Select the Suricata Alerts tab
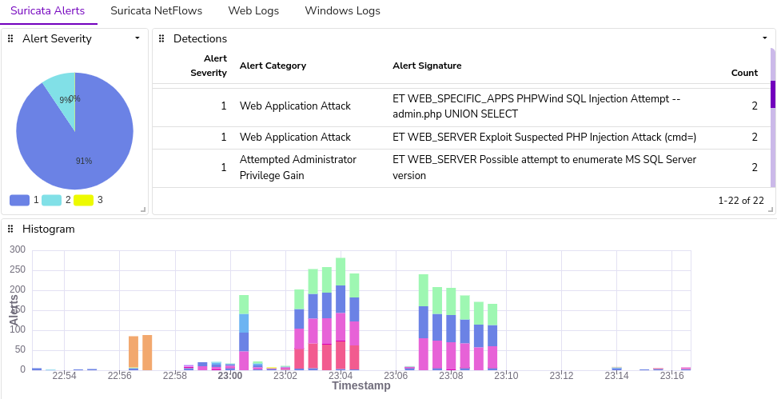The height and width of the screenshot is (399, 777). 48,11
